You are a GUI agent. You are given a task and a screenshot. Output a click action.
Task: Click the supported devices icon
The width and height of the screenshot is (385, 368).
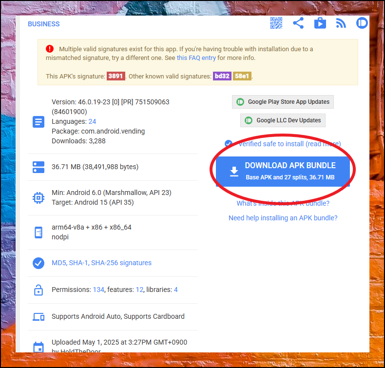[38, 317]
